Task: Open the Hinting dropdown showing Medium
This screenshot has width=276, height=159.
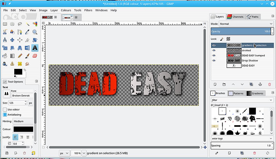Action: 23,121
